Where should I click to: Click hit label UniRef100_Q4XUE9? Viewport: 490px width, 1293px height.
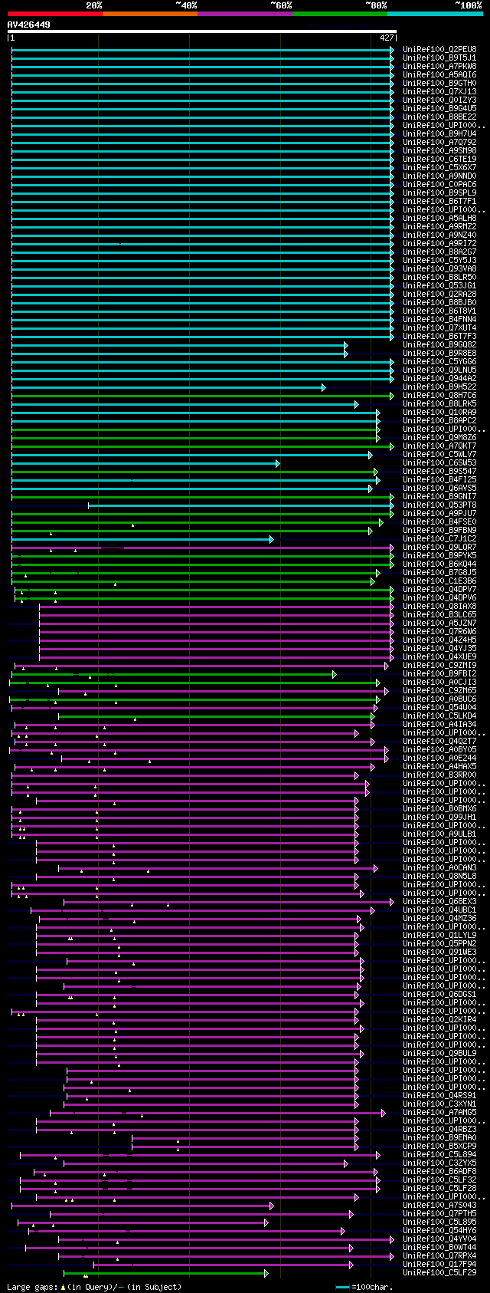tap(439, 656)
